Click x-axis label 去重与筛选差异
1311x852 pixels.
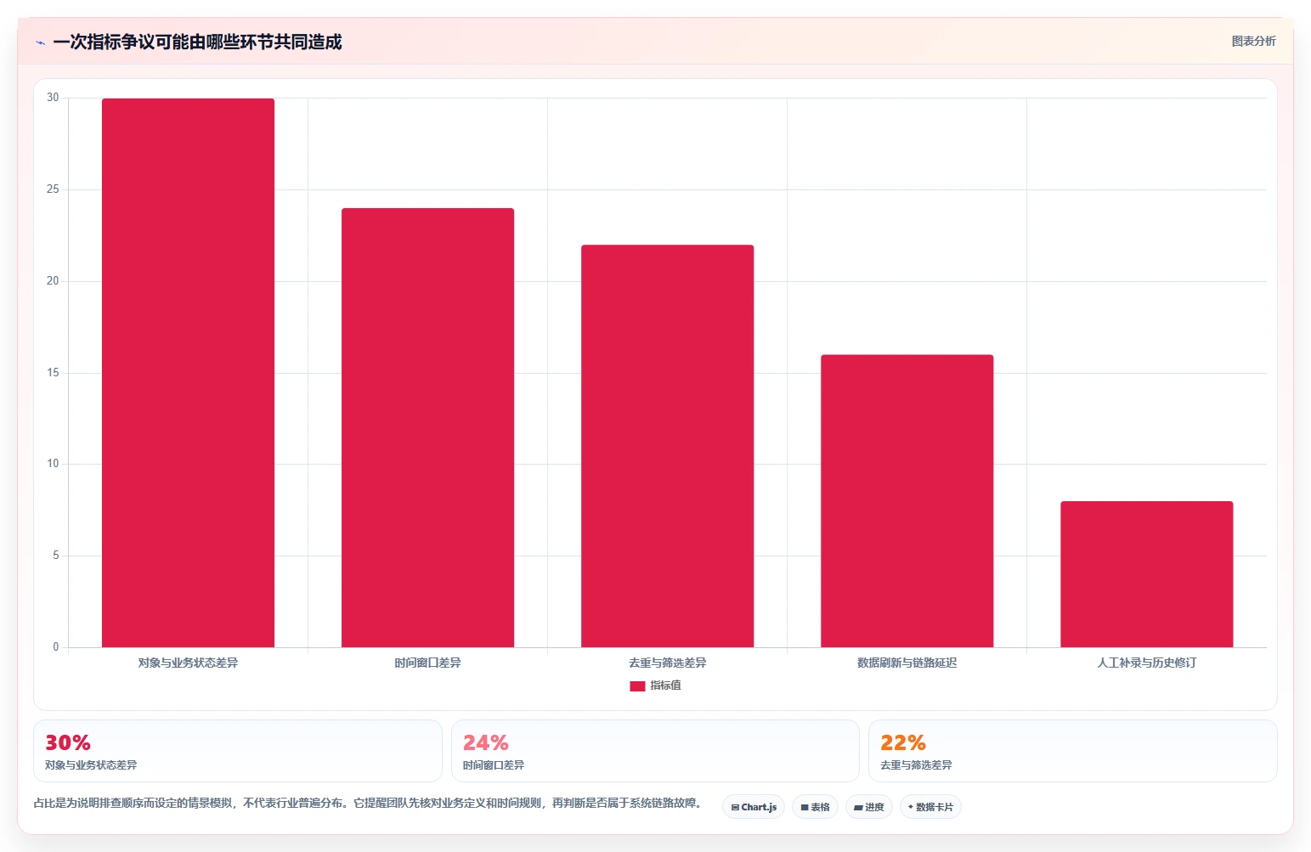667,663
